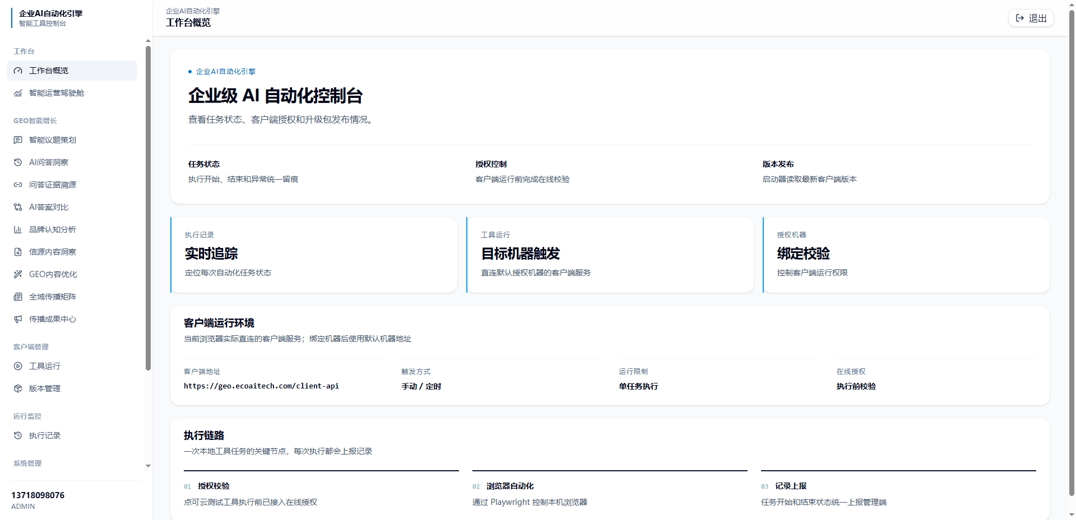This screenshot has height=520, width=1076.
Task: Open the 绑定校验 authorized machine card
Action: click(x=906, y=255)
